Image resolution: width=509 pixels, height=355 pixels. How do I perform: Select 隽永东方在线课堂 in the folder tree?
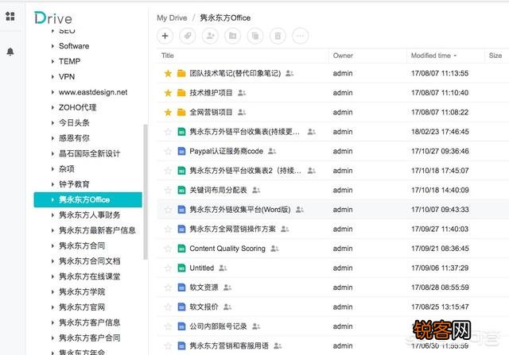89,276
